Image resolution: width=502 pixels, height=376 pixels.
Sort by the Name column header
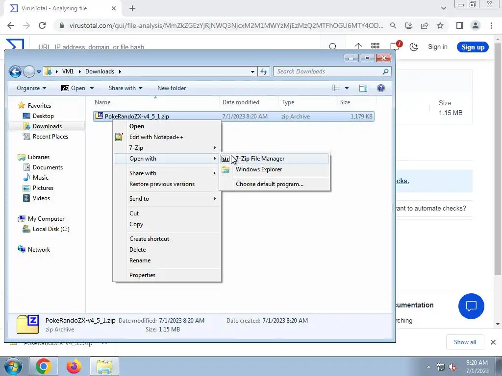point(155,102)
